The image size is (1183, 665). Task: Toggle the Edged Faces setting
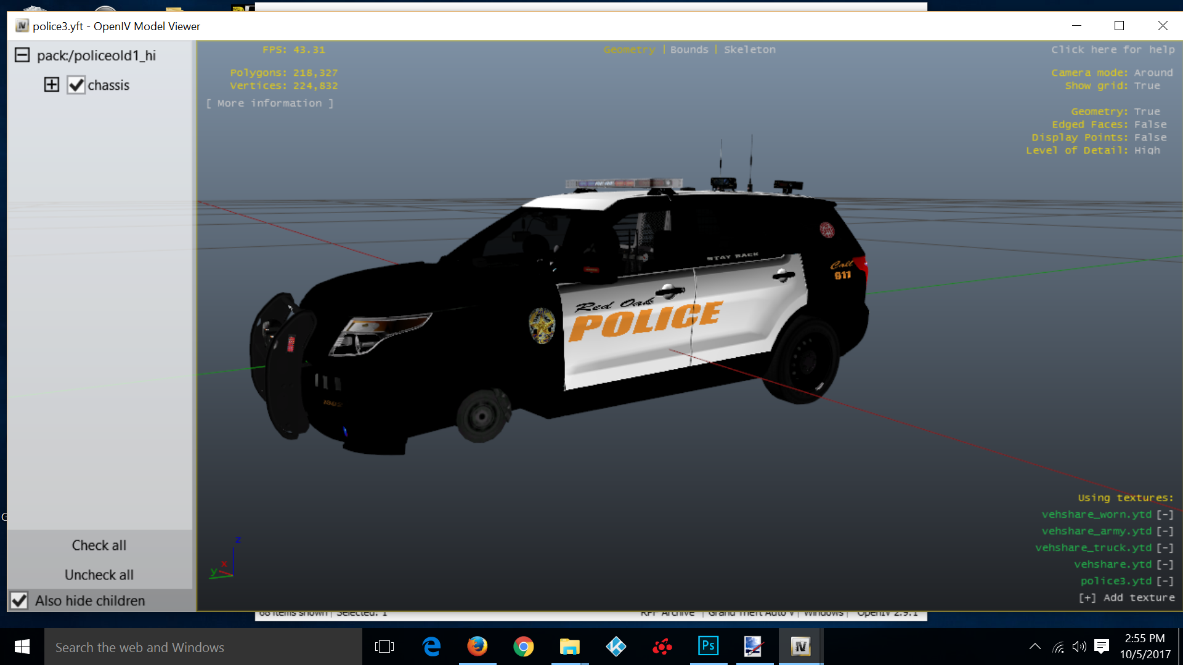coord(1150,124)
